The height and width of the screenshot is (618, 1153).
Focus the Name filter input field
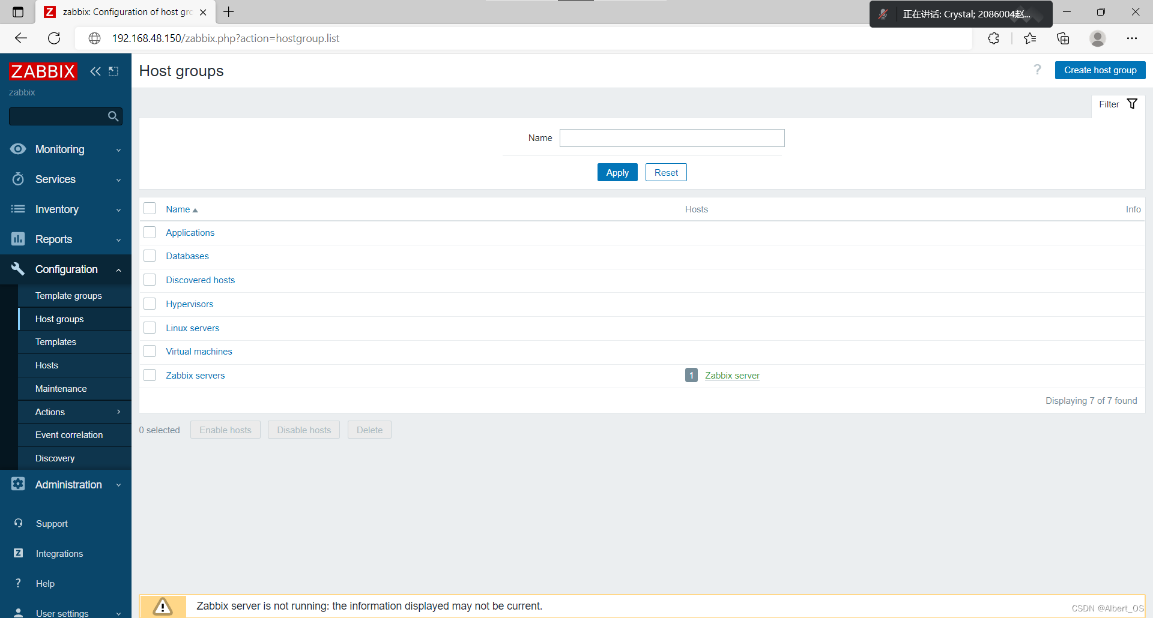coord(672,138)
